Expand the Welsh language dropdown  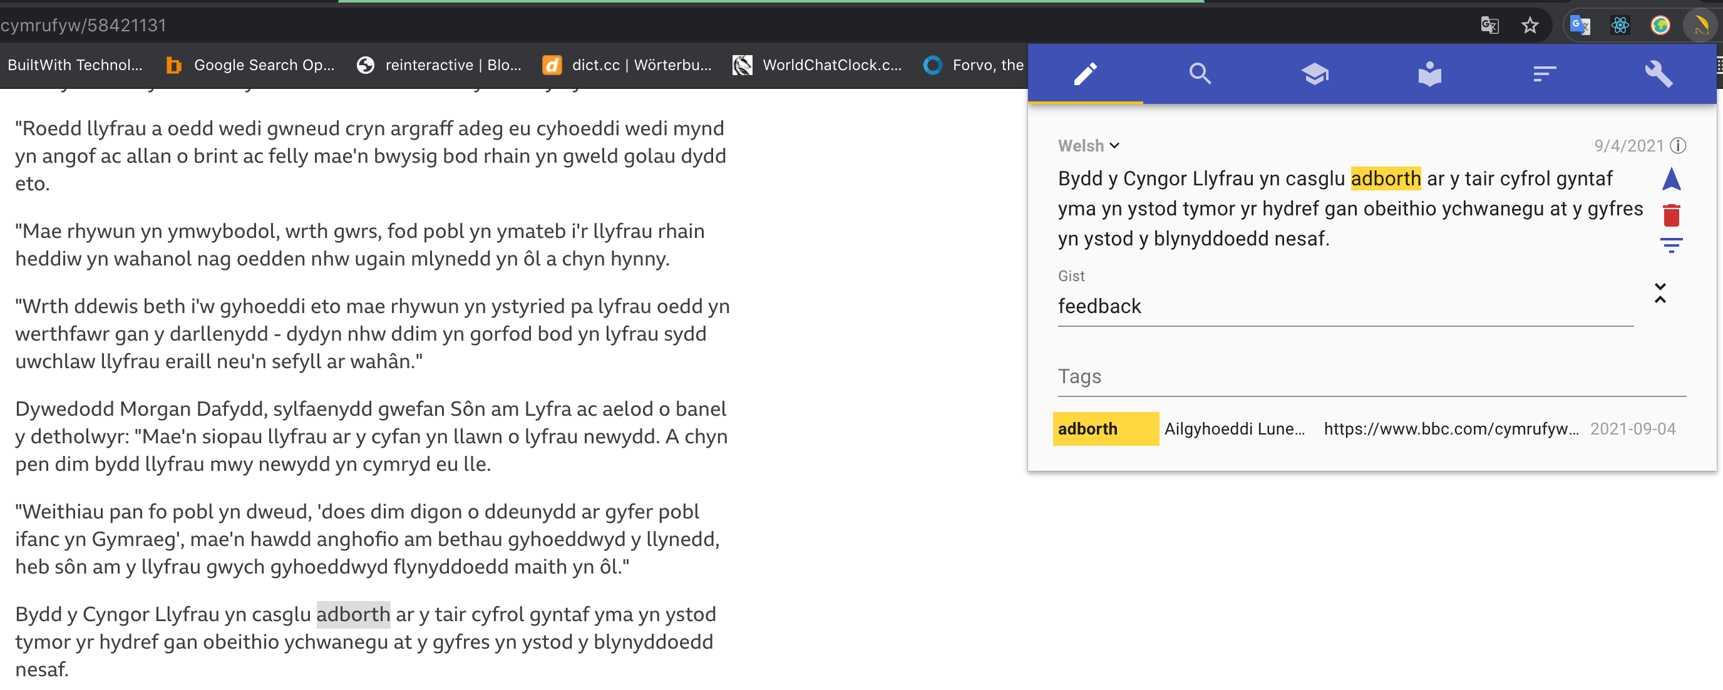click(x=1088, y=146)
